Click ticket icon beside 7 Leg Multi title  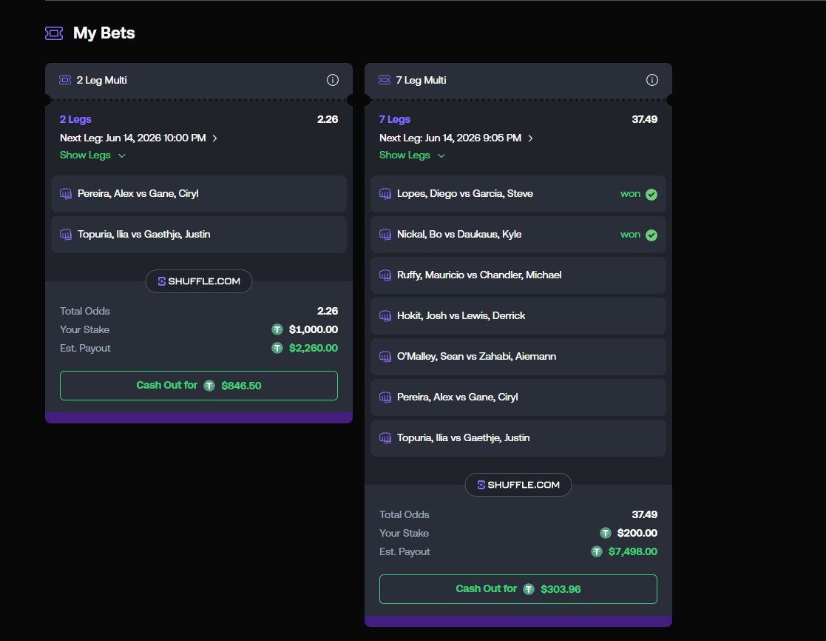click(x=385, y=80)
